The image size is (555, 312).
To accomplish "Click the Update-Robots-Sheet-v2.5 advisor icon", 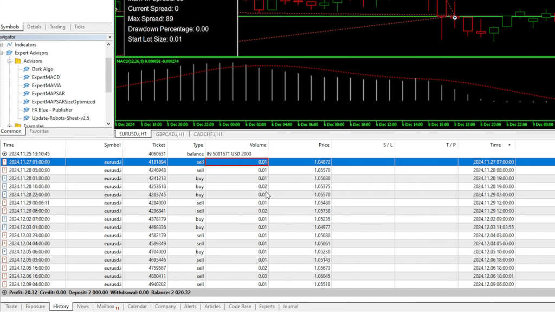I will pos(27,118).
